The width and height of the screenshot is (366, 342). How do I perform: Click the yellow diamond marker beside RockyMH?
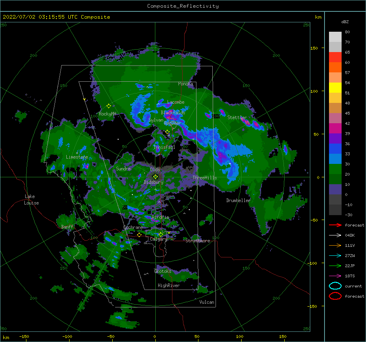click(109, 106)
